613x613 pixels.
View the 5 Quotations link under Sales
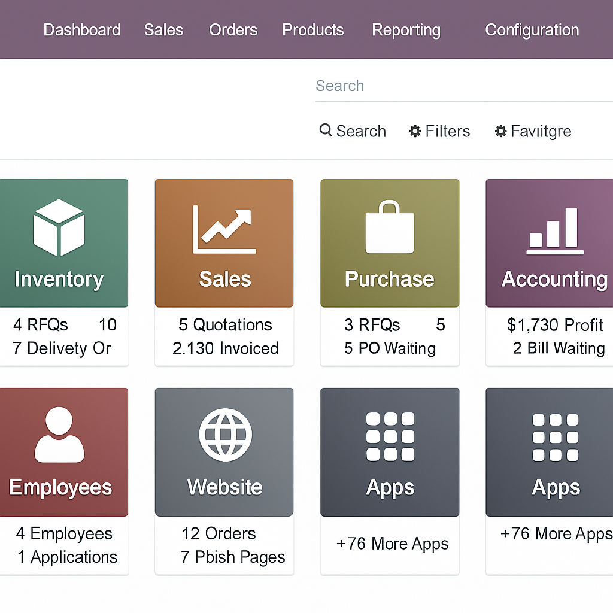coord(225,324)
